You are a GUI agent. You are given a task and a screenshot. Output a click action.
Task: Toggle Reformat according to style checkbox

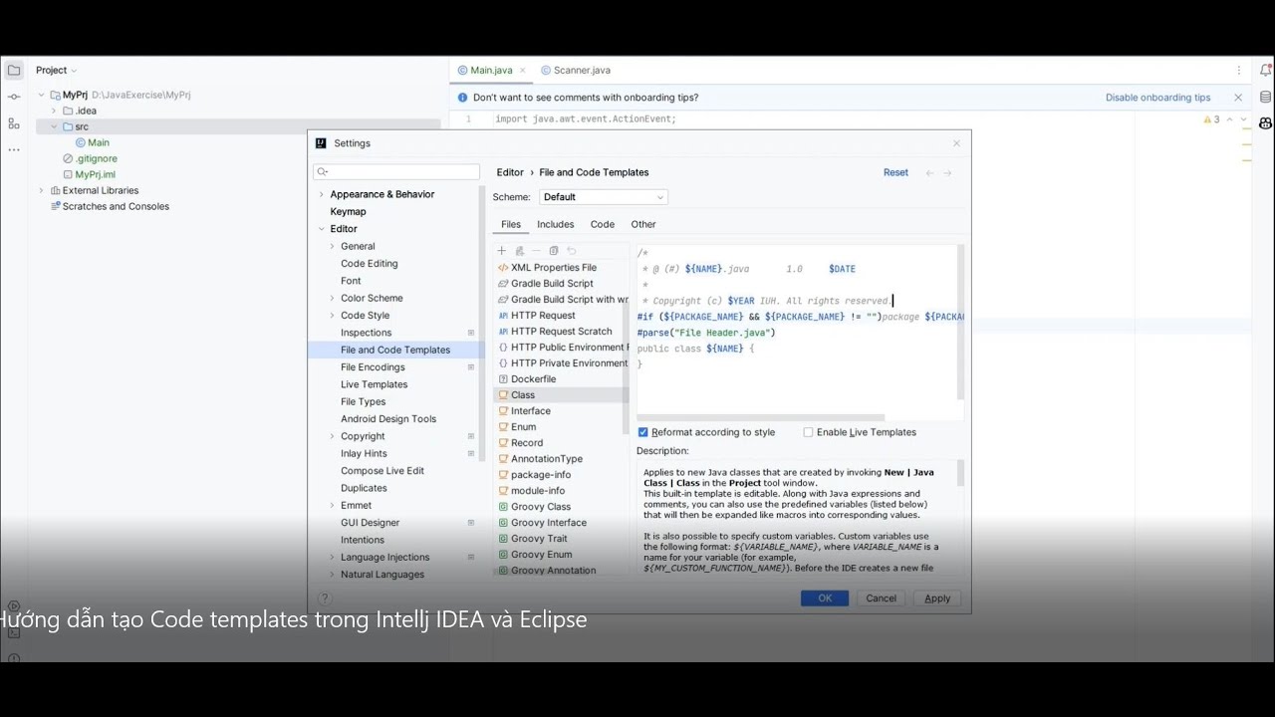pos(642,432)
